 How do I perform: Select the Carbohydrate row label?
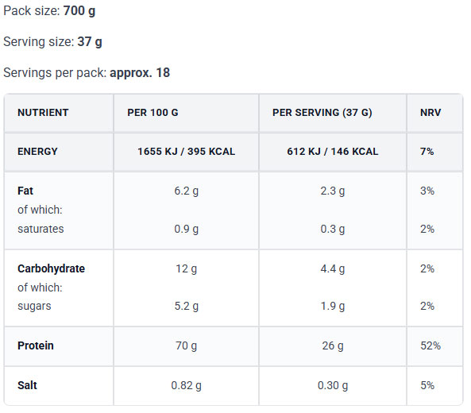tap(51, 268)
